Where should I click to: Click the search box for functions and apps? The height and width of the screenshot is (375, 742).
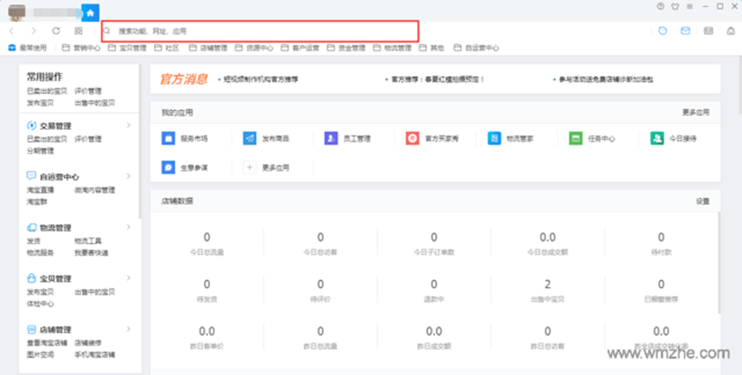click(262, 31)
